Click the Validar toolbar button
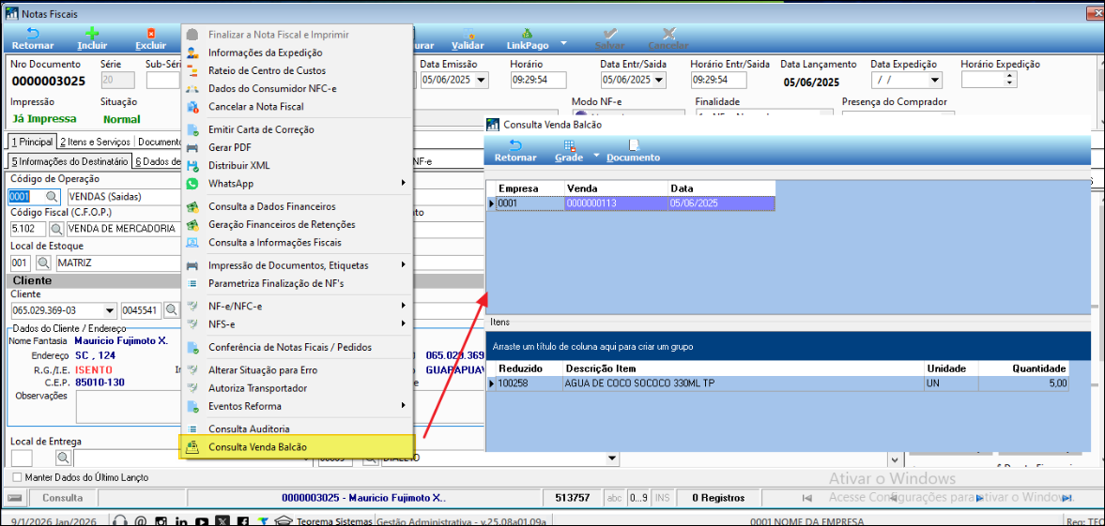Viewport: 1105px width, 526px height. click(468, 38)
